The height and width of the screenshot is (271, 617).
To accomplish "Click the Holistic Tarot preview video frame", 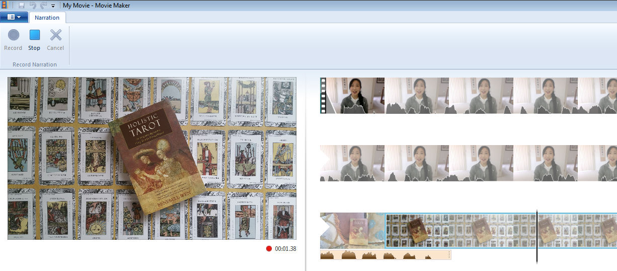I will pyautogui.click(x=152, y=158).
